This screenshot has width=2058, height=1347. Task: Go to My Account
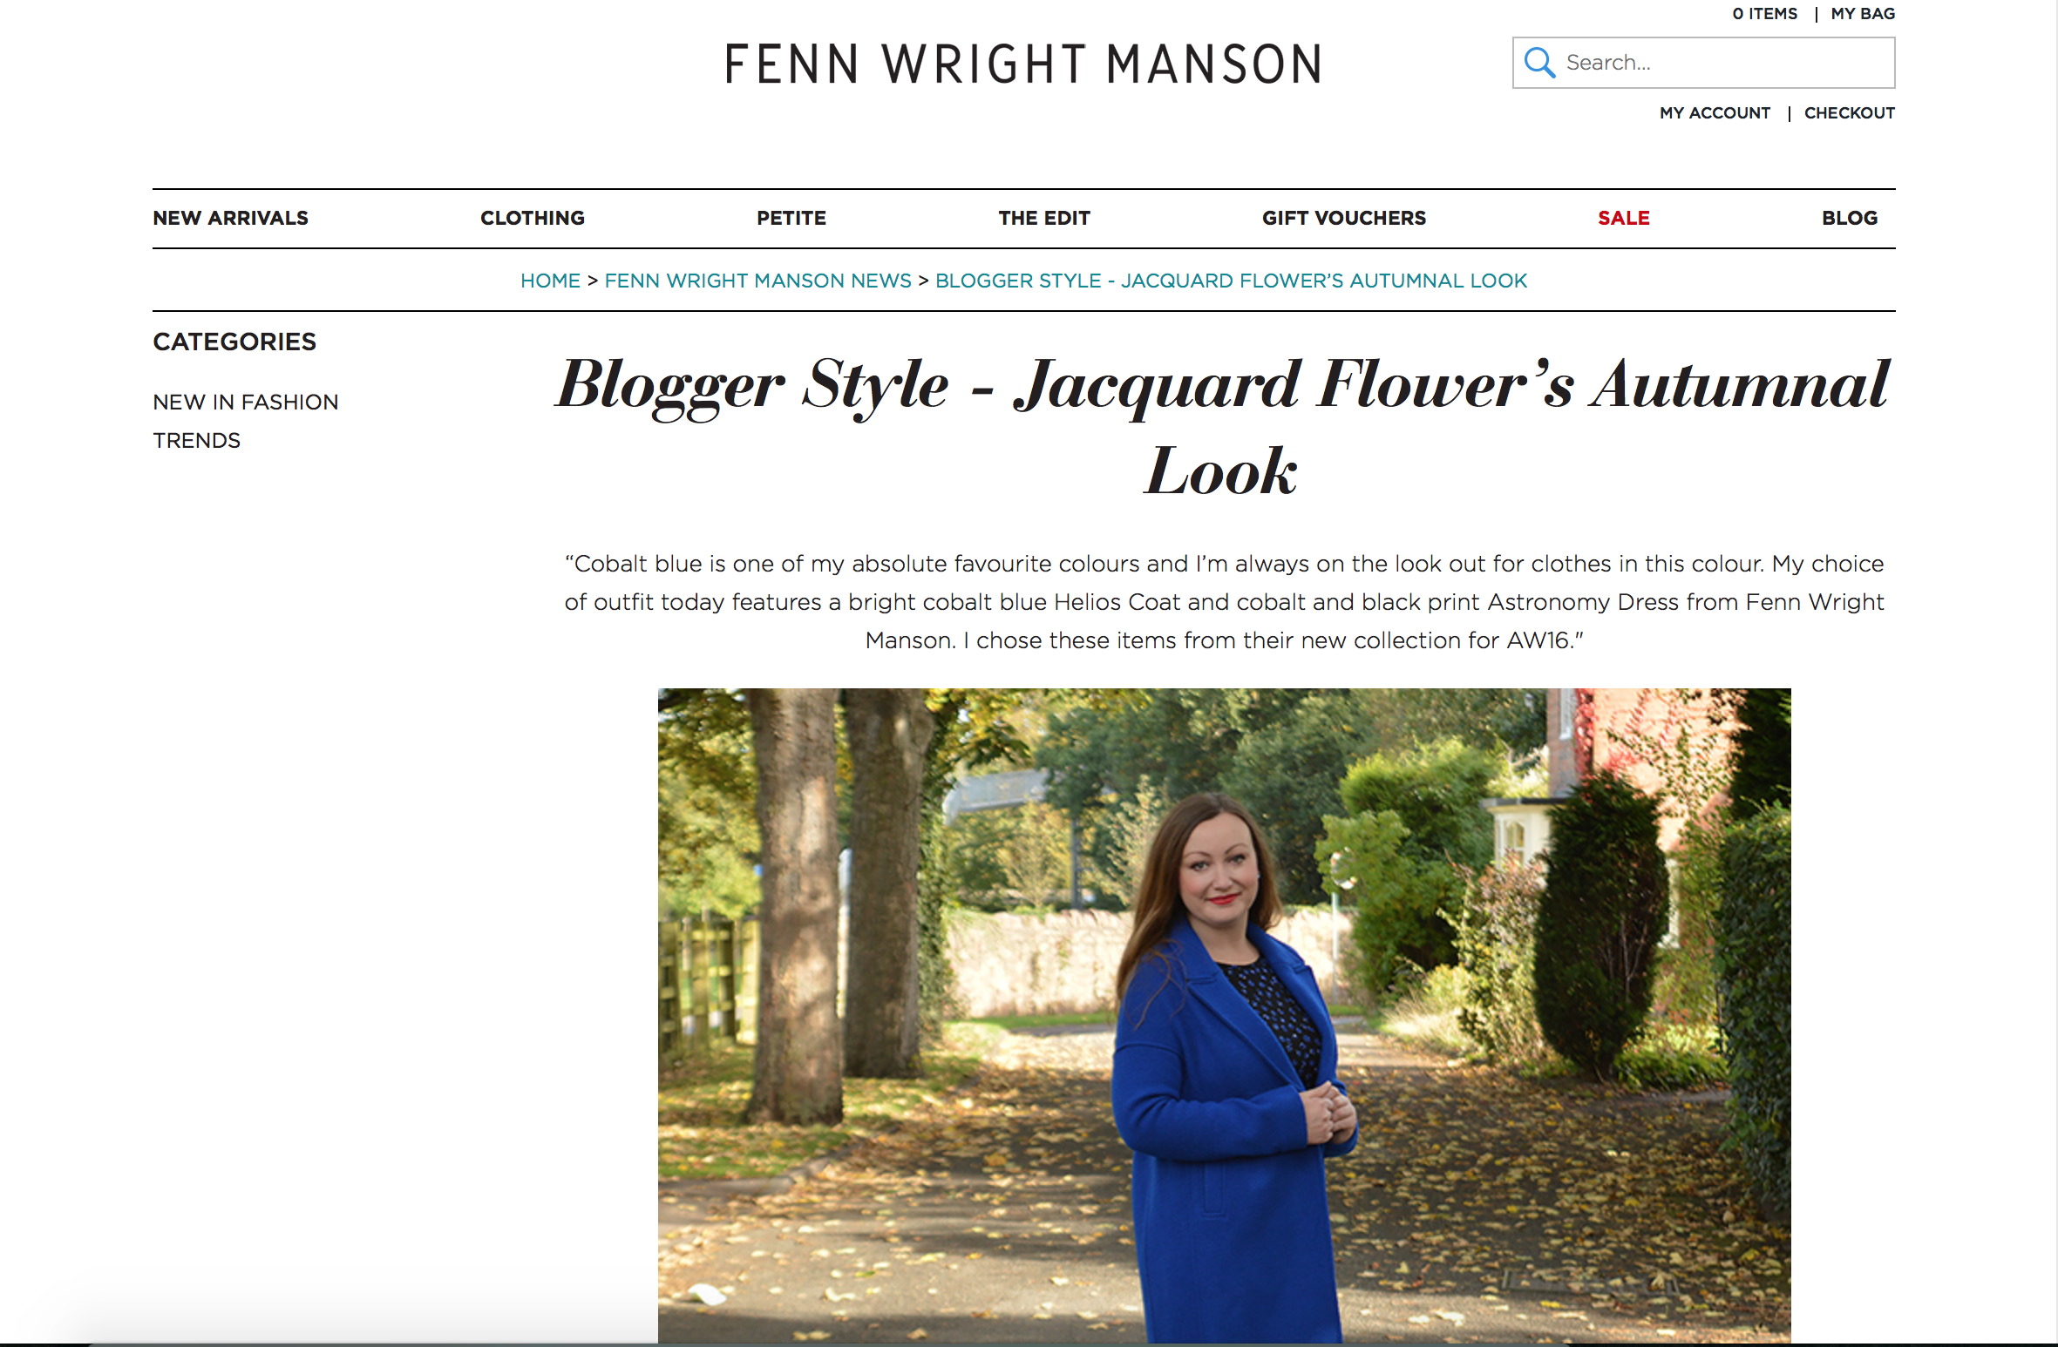pos(1715,113)
